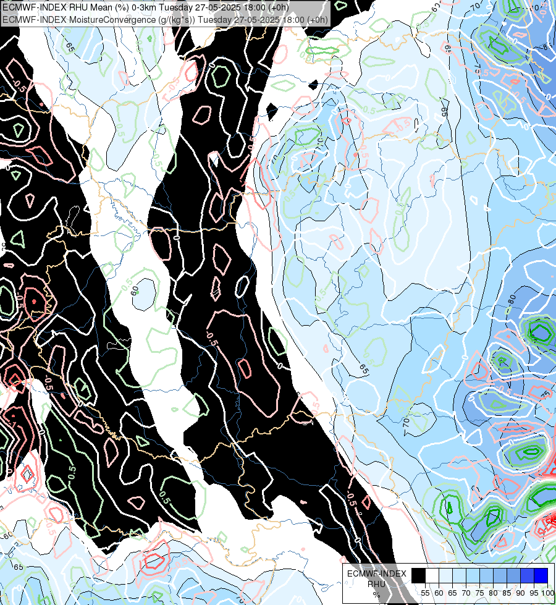Click the ECMWF-INDEX label in the legend box
The image size is (556, 605).
(377, 573)
